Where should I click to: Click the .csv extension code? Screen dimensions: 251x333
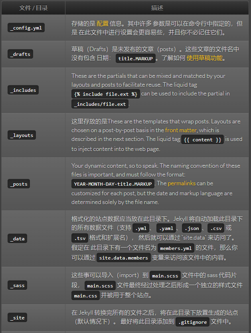[x=216, y=228]
